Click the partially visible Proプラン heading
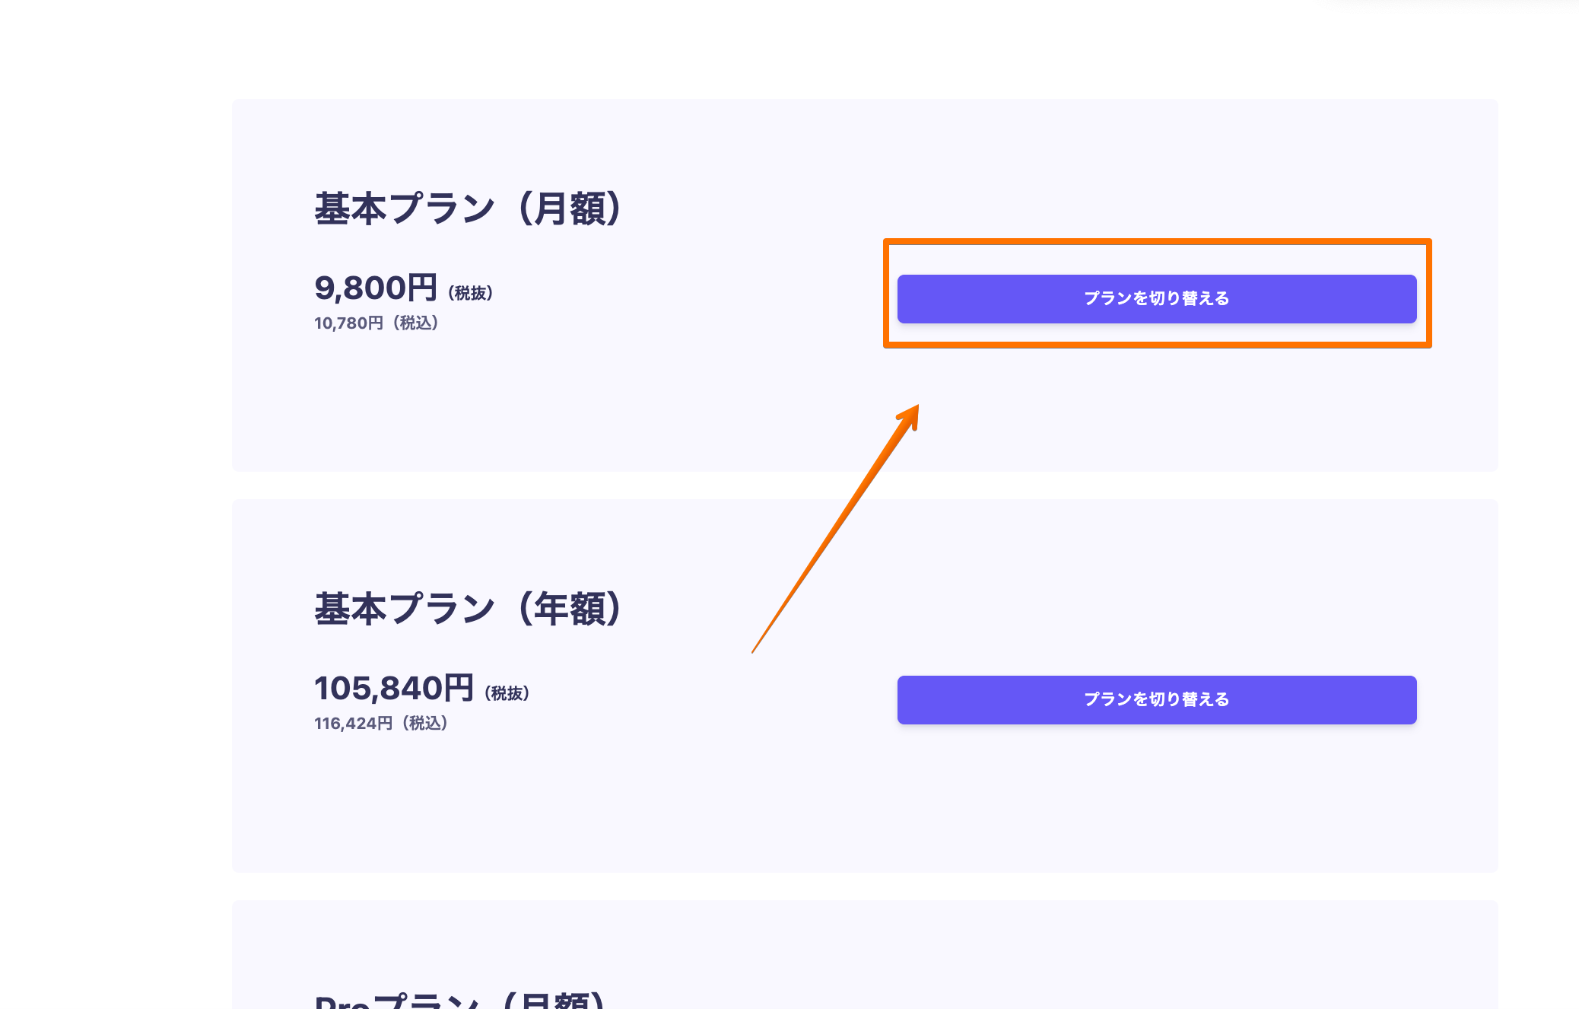 [460, 1001]
